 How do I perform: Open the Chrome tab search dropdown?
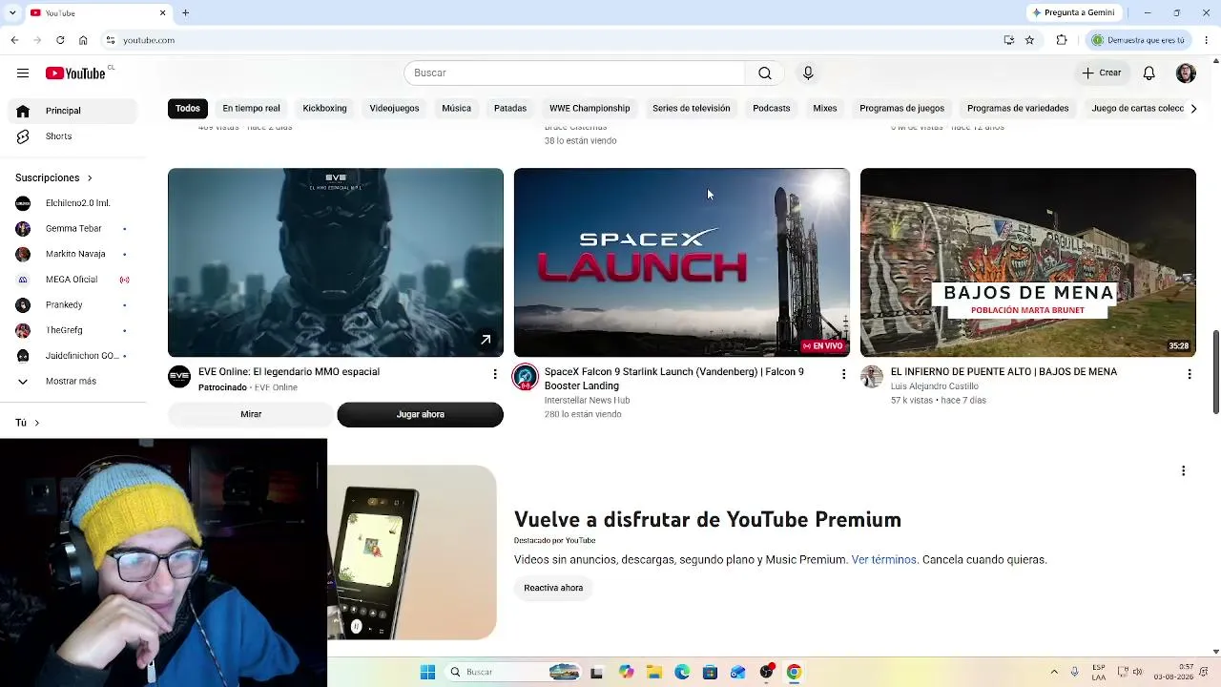[x=14, y=12]
